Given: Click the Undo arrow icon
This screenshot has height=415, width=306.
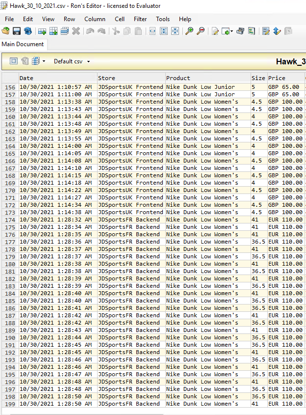Looking at the screenshot, I should pyautogui.click(x=90, y=31).
